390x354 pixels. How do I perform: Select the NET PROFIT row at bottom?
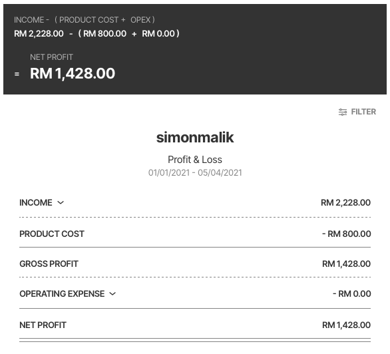195,325
